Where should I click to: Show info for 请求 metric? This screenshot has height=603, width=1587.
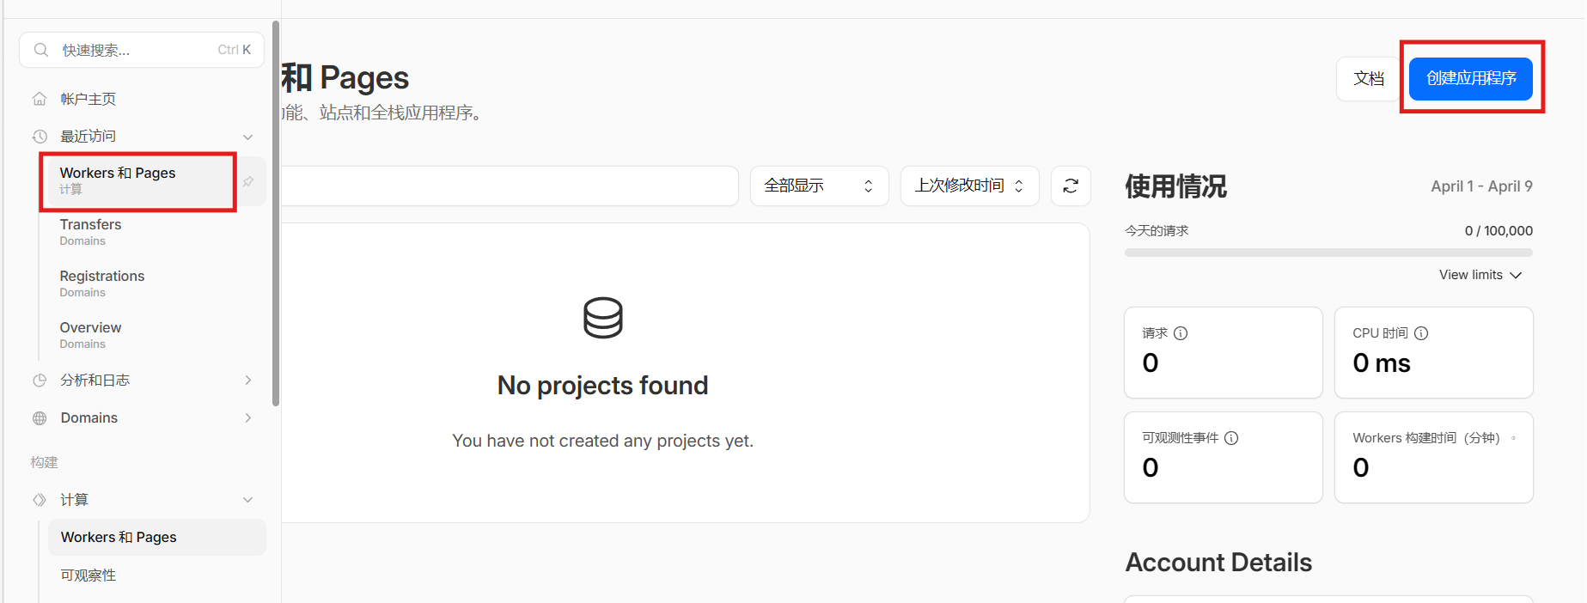(x=1181, y=333)
